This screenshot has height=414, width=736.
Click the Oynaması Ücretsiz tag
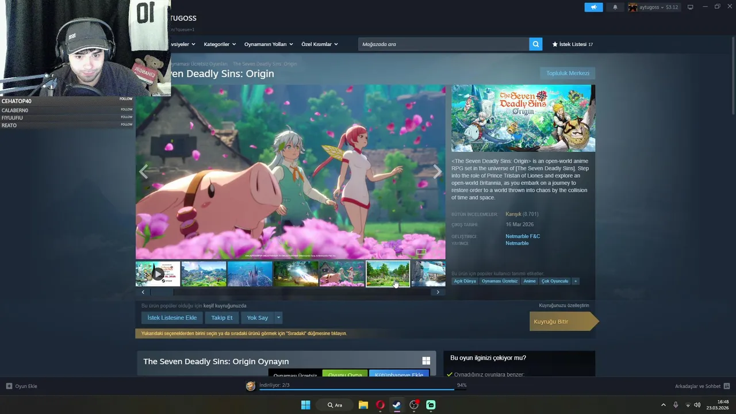[500, 281]
